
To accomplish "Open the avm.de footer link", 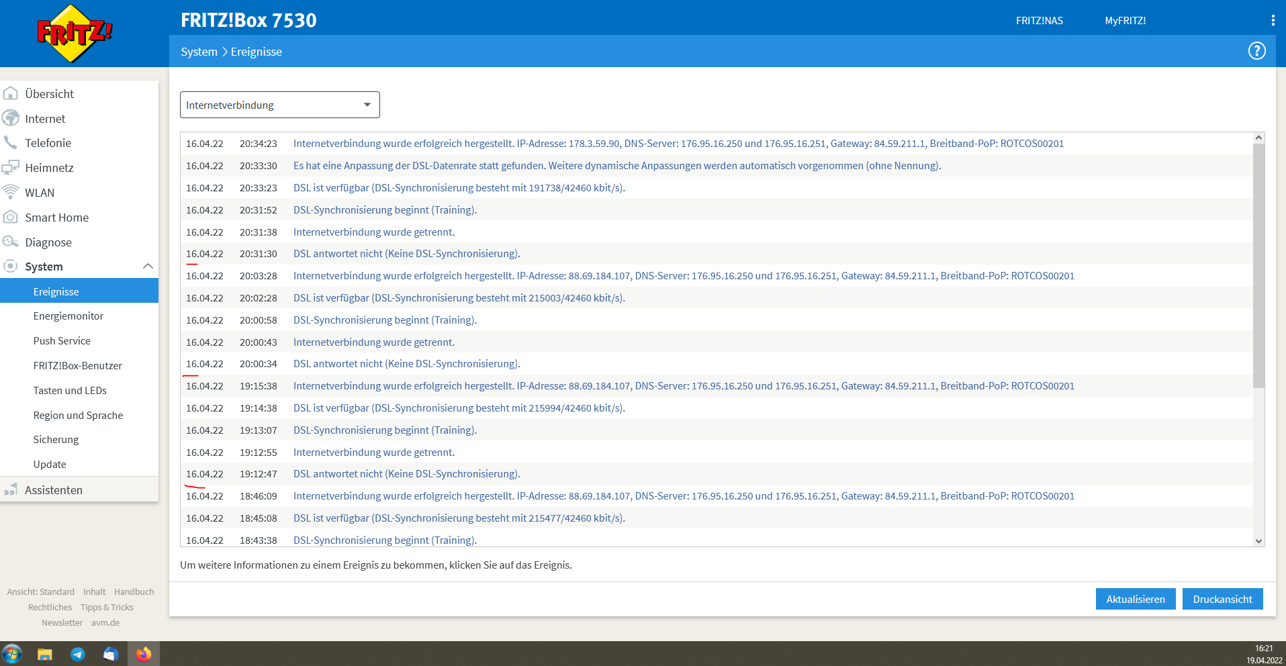I will tap(105, 622).
